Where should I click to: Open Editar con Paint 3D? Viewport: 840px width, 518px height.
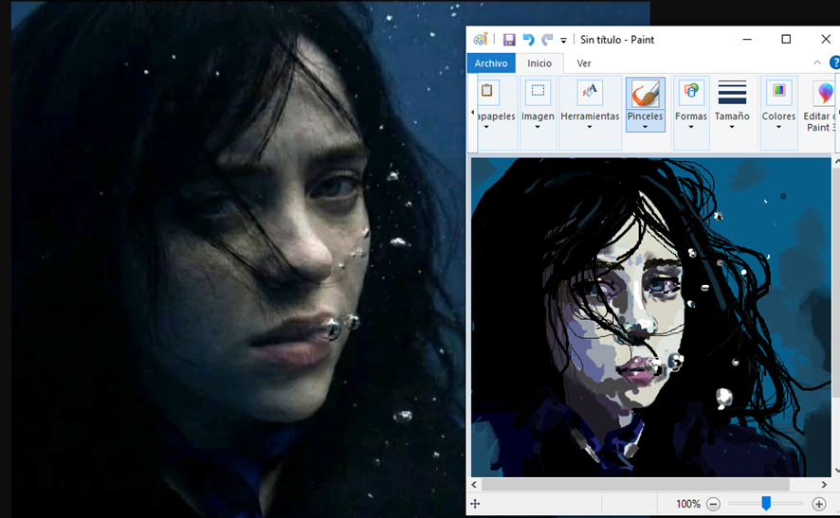(820, 106)
